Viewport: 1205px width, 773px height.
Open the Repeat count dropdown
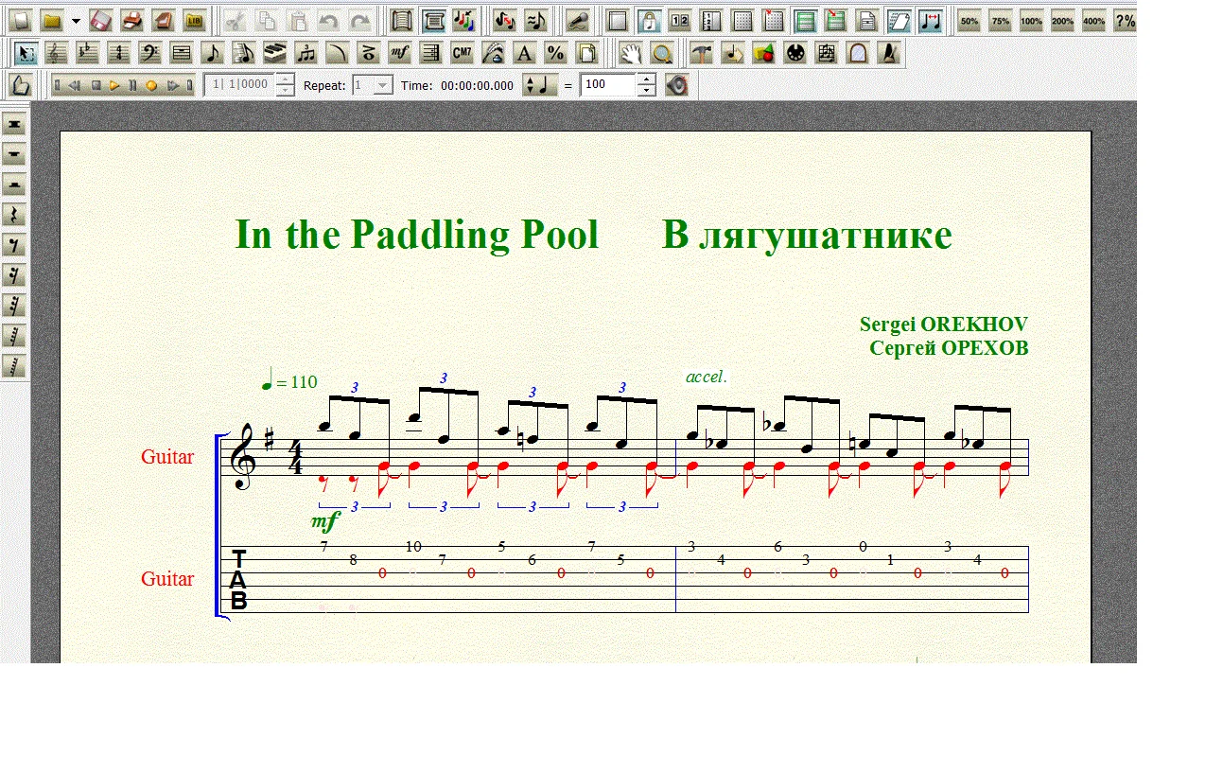(x=382, y=85)
